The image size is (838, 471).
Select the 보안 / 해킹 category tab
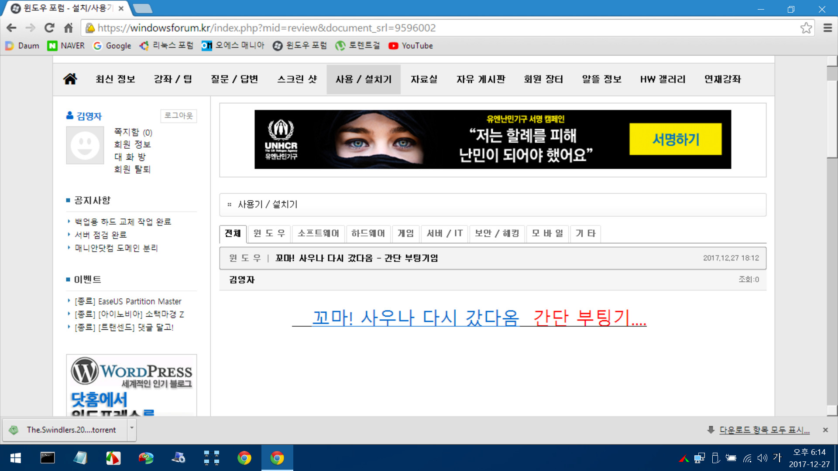497,234
